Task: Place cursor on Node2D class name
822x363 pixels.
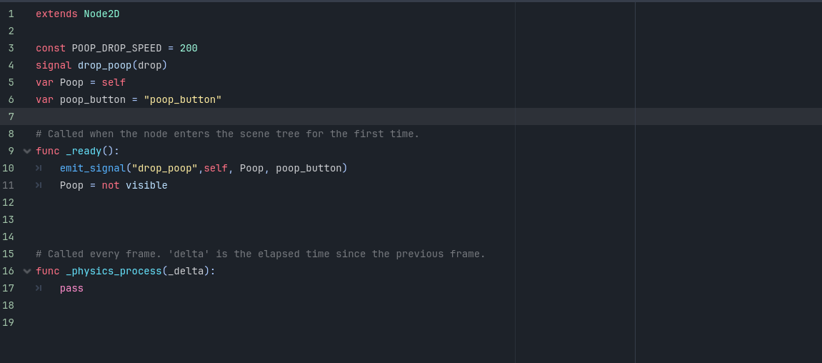Action: 101,14
